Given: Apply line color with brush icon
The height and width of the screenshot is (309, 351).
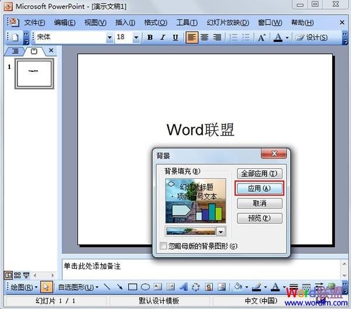Looking at the screenshot, I should click(257, 287).
